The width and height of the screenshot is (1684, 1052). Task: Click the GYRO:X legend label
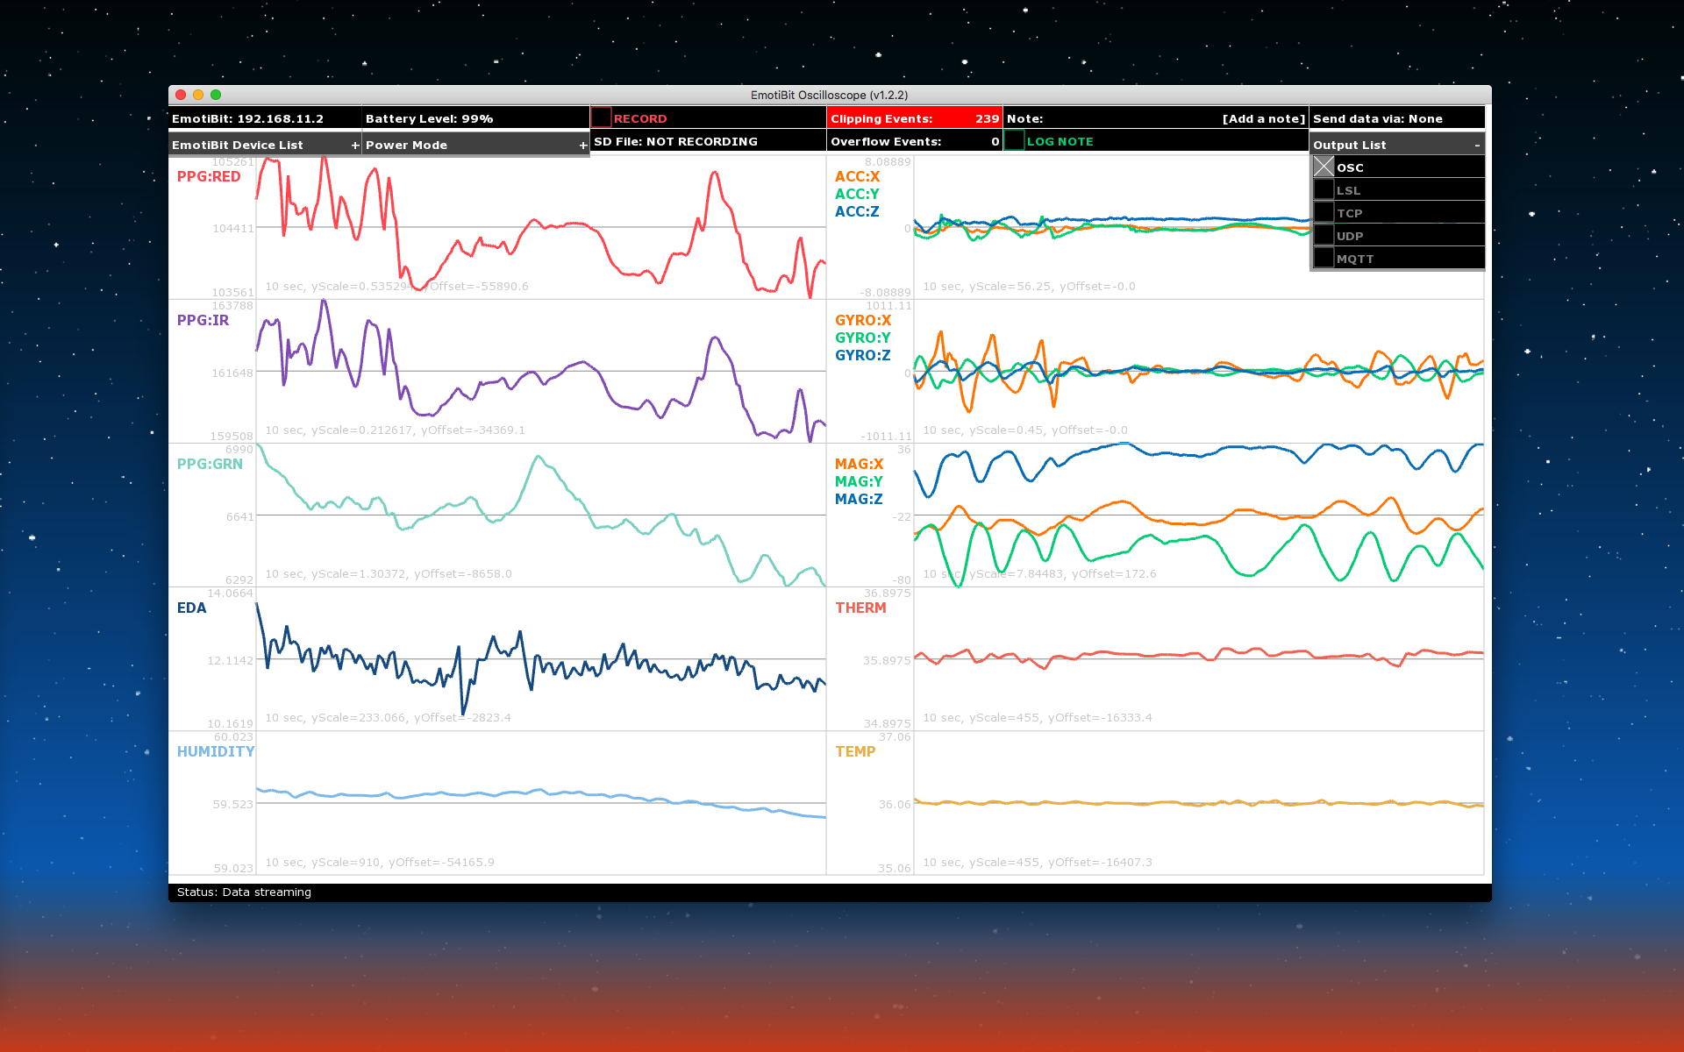[x=862, y=320]
